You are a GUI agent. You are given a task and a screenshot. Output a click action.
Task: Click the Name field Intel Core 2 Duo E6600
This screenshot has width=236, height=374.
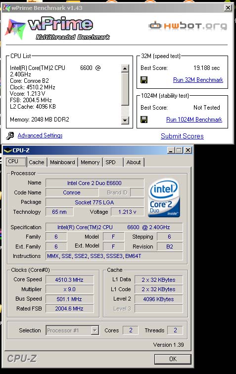tap(94, 183)
